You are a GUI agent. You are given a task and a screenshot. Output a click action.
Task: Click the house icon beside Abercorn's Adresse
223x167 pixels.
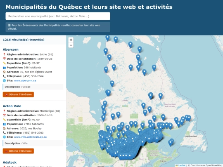pos(4,72)
